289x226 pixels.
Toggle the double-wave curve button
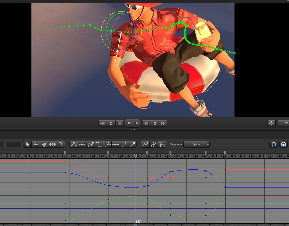tap(162, 144)
